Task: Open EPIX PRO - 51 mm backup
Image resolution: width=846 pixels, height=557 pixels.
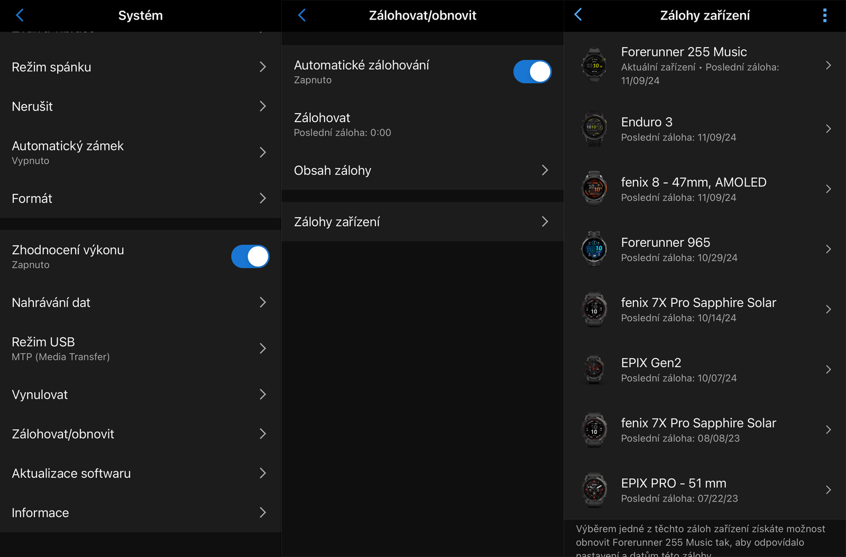Action: coord(705,490)
